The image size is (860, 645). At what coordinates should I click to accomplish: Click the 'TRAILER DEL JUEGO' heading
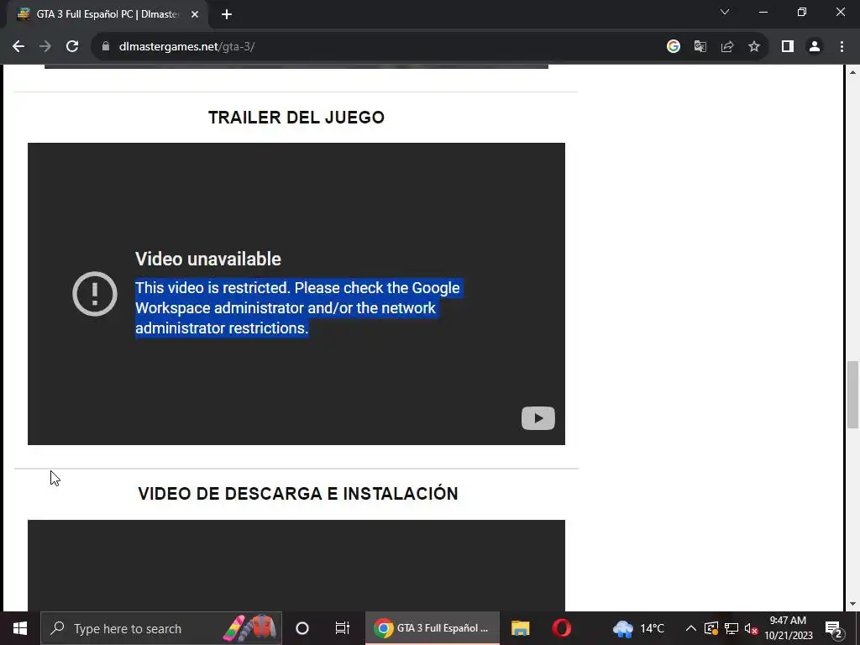click(296, 118)
